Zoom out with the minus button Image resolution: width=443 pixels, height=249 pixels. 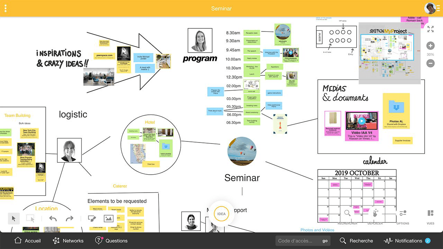430,63
